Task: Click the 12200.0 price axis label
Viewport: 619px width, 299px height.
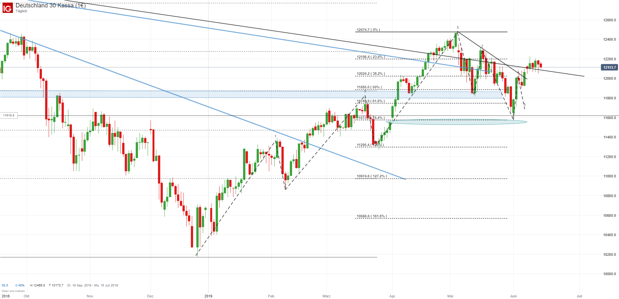Action: pos(610,59)
